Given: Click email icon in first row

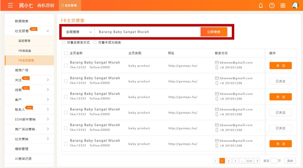Looking at the screenshot, I should (x=217, y=62).
